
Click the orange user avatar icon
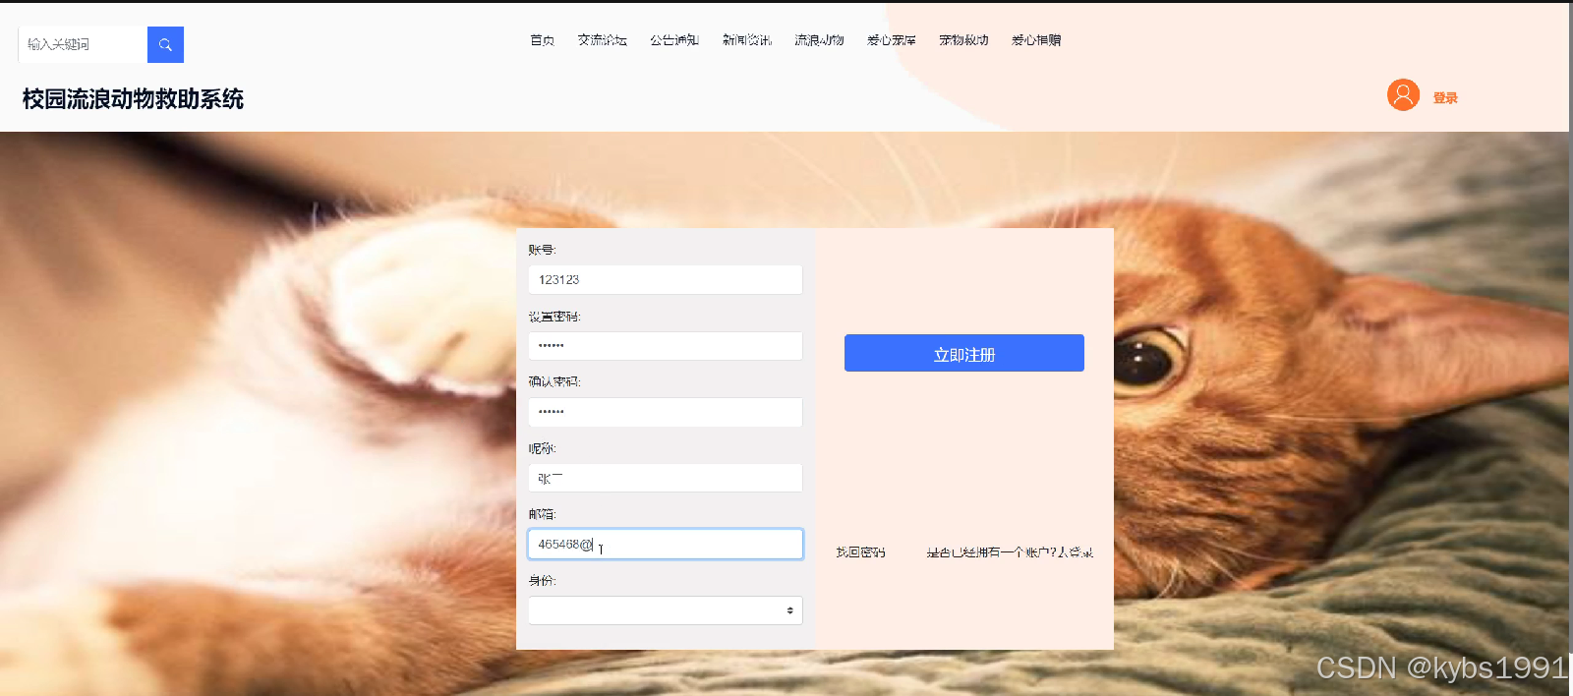[x=1403, y=95]
